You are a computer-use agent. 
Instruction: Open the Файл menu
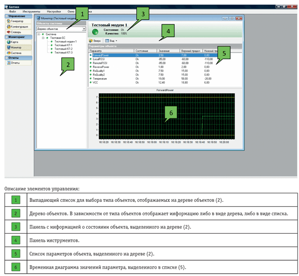[13, 12]
